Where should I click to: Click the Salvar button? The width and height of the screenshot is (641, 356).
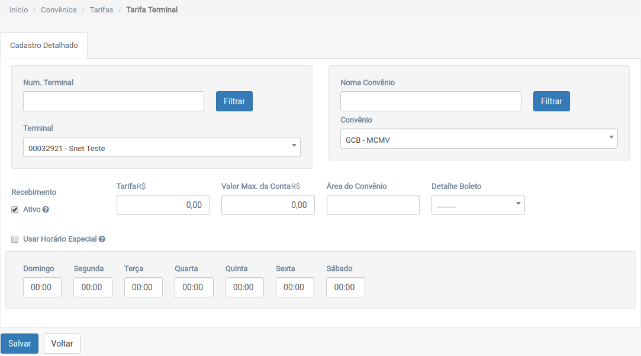[x=20, y=344]
